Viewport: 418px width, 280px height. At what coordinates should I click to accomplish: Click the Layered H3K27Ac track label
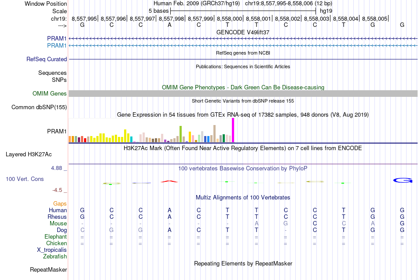[x=29, y=155]
